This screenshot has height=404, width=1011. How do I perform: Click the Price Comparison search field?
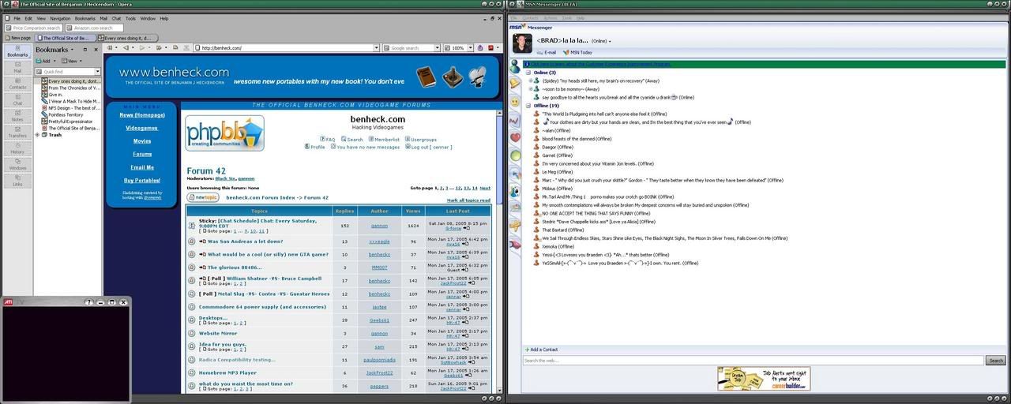(33, 28)
